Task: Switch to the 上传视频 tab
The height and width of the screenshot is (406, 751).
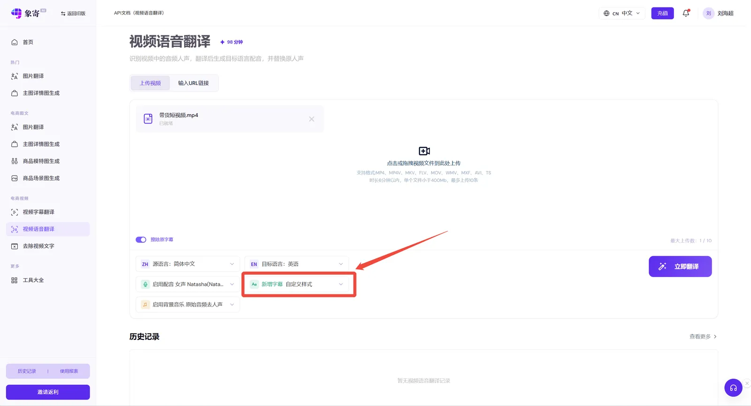Action: click(x=150, y=83)
